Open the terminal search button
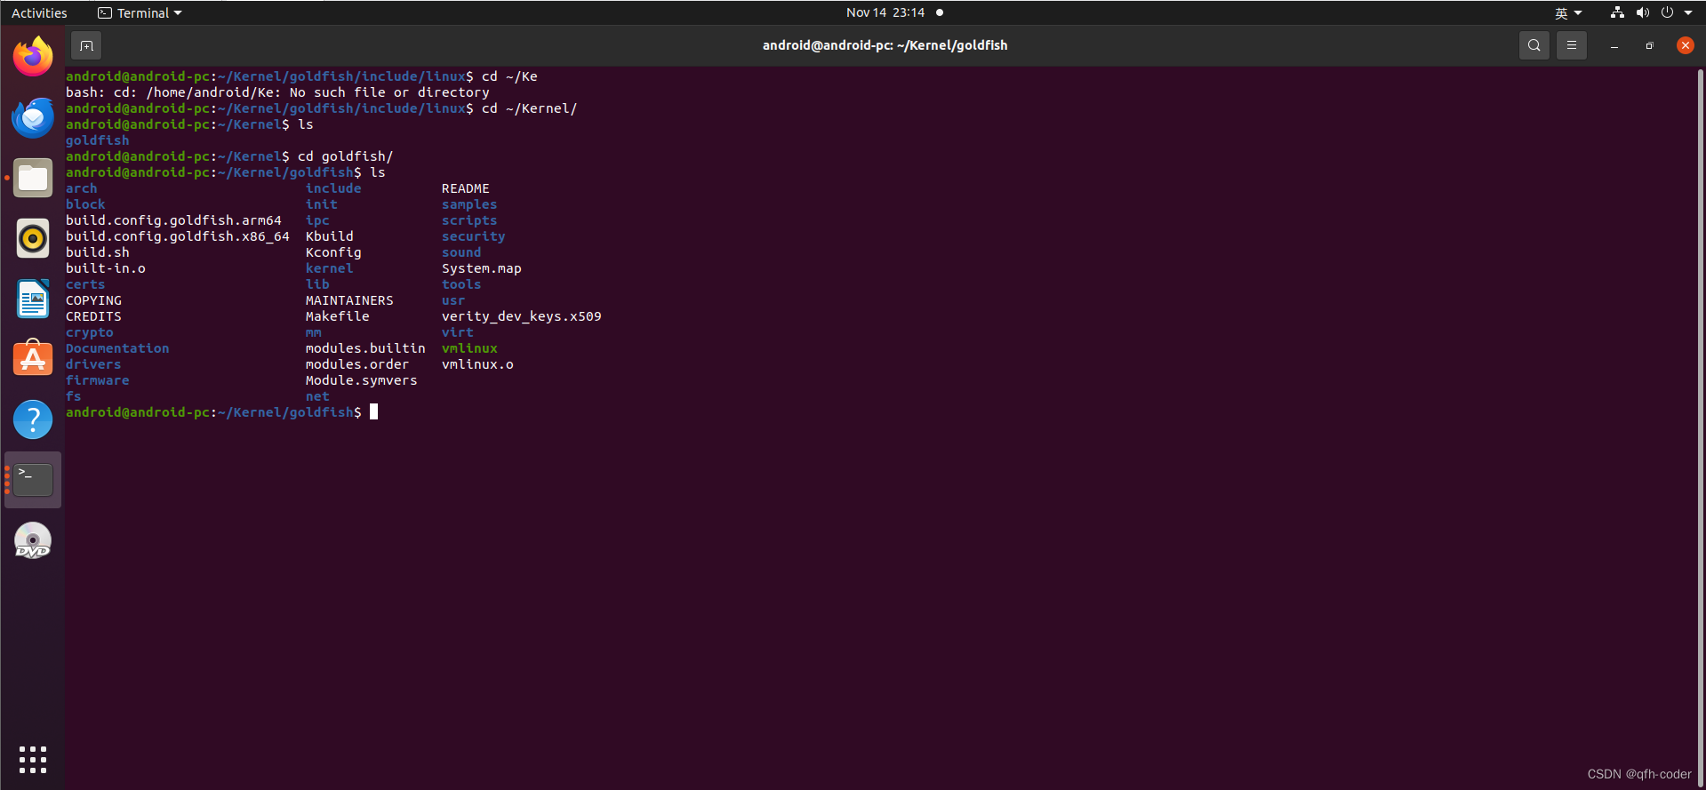1706x790 pixels. point(1534,45)
